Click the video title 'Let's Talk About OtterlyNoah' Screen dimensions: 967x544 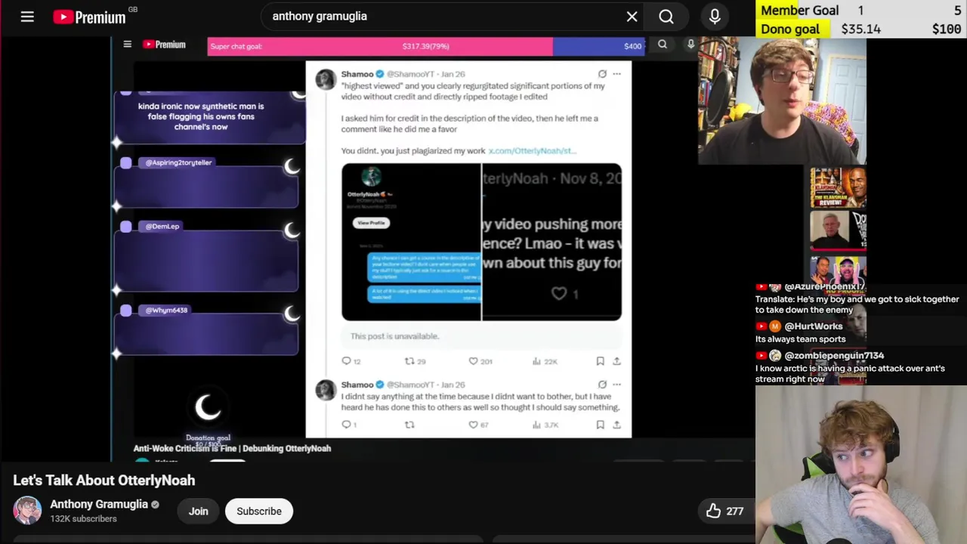(104, 480)
